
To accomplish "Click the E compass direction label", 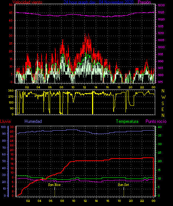I will pyautogui.click(x=163, y=109).
